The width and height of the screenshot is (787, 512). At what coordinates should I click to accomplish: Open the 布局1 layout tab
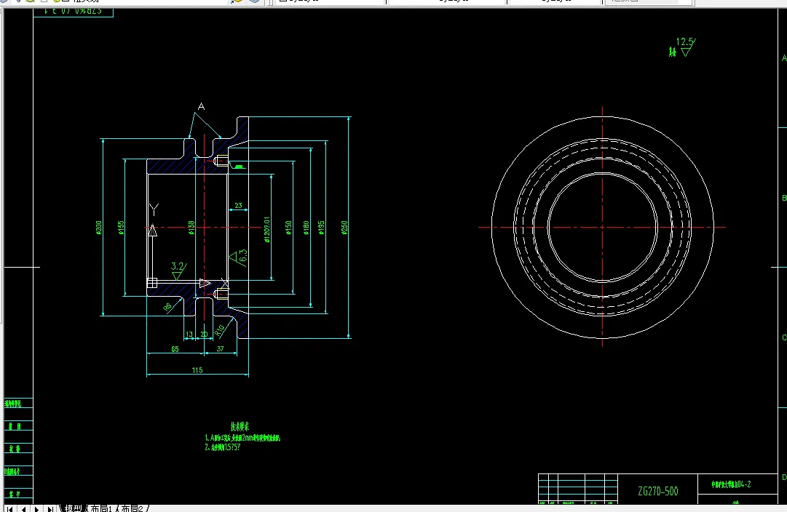click(101, 508)
